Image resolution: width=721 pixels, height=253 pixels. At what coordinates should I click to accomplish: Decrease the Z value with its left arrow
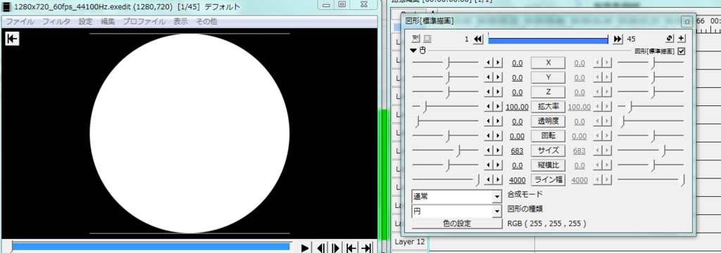[489, 92]
